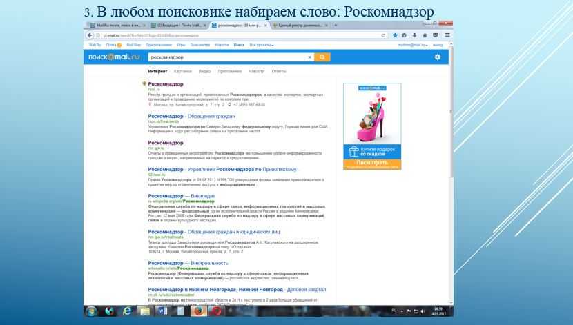Select the Приложения search category

coord(230,71)
